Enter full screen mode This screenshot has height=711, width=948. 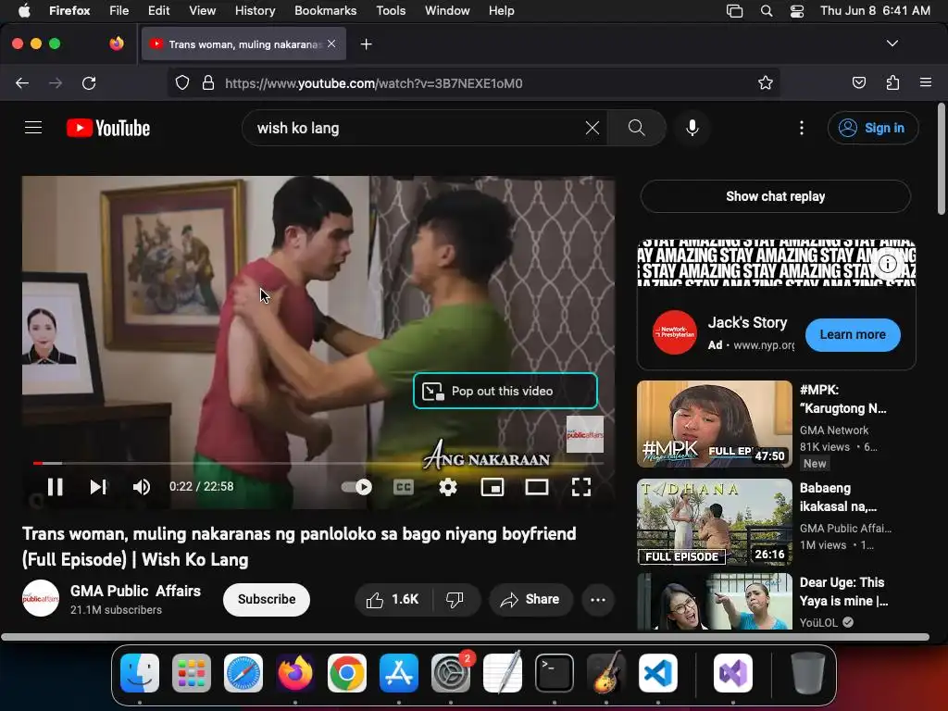pyautogui.click(x=581, y=487)
